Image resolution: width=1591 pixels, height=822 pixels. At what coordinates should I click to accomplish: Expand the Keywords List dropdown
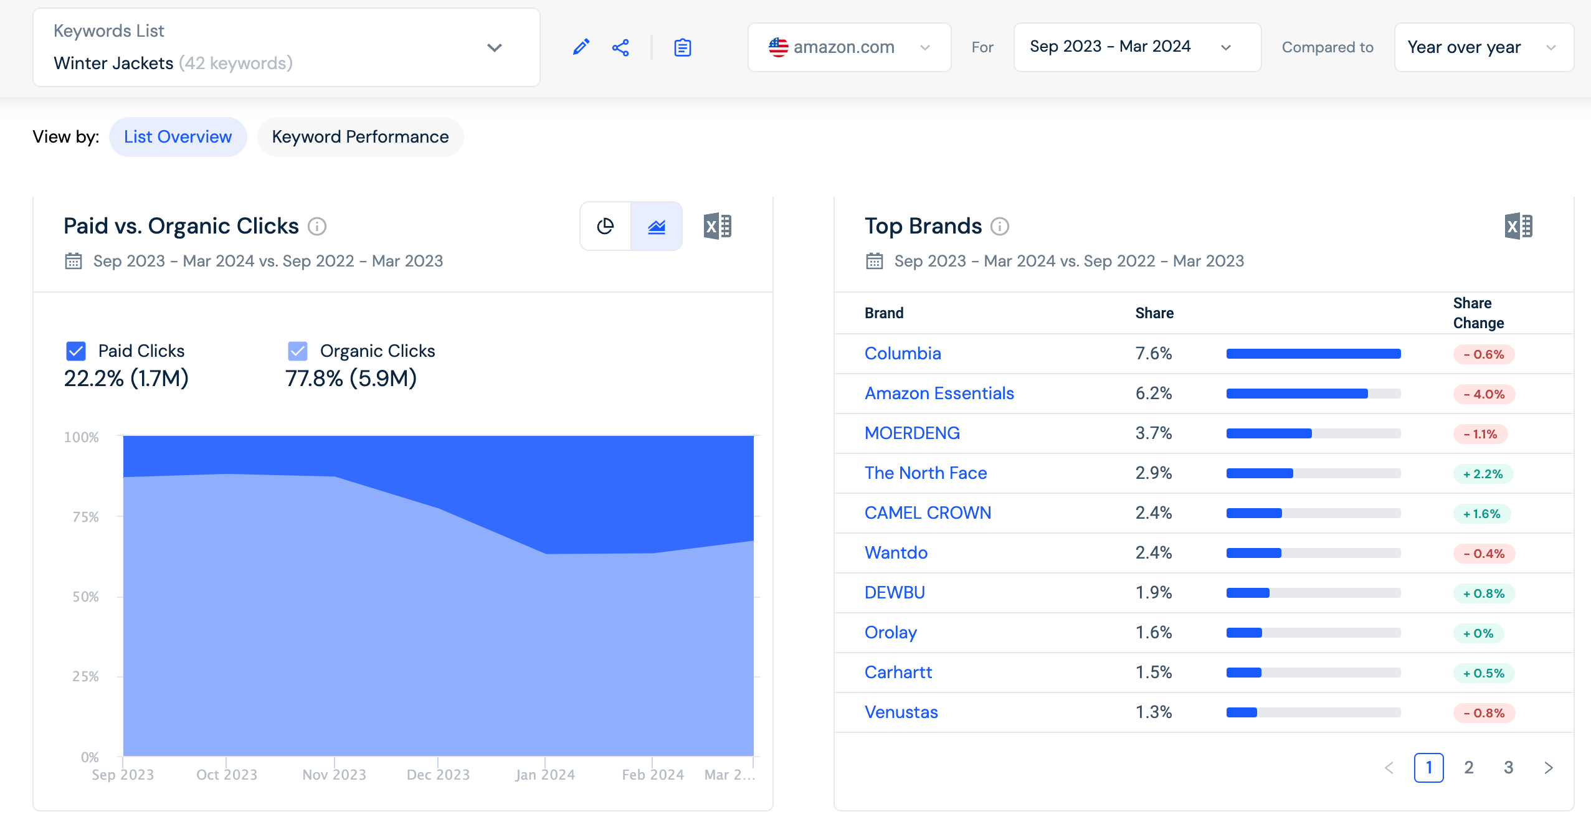[x=287, y=47]
